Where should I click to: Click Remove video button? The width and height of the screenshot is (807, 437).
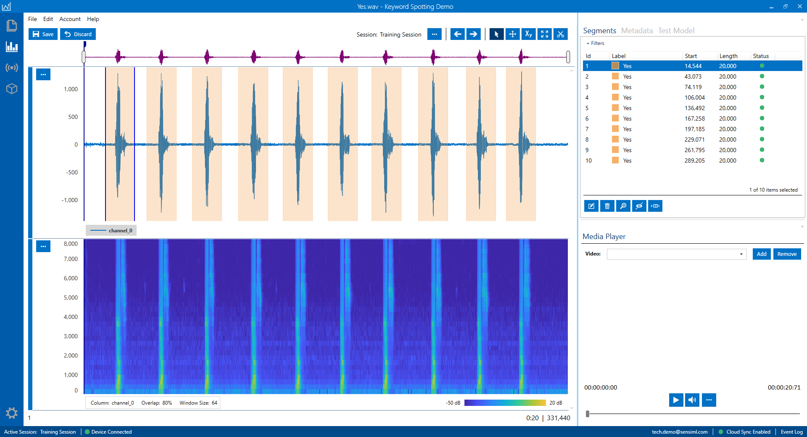pyautogui.click(x=787, y=254)
